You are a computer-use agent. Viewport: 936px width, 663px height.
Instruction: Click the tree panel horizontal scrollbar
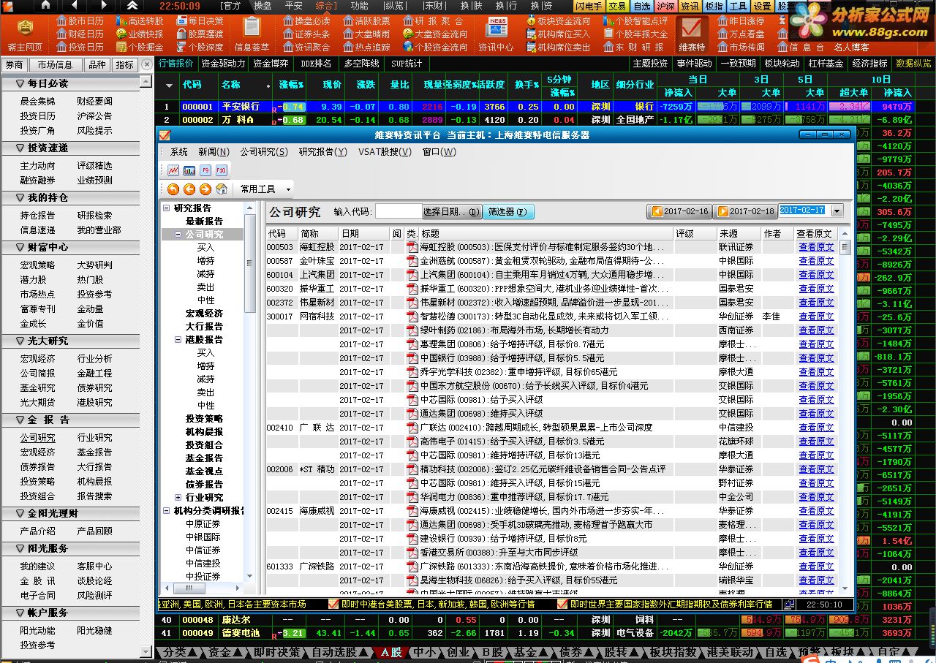pyautogui.click(x=203, y=588)
